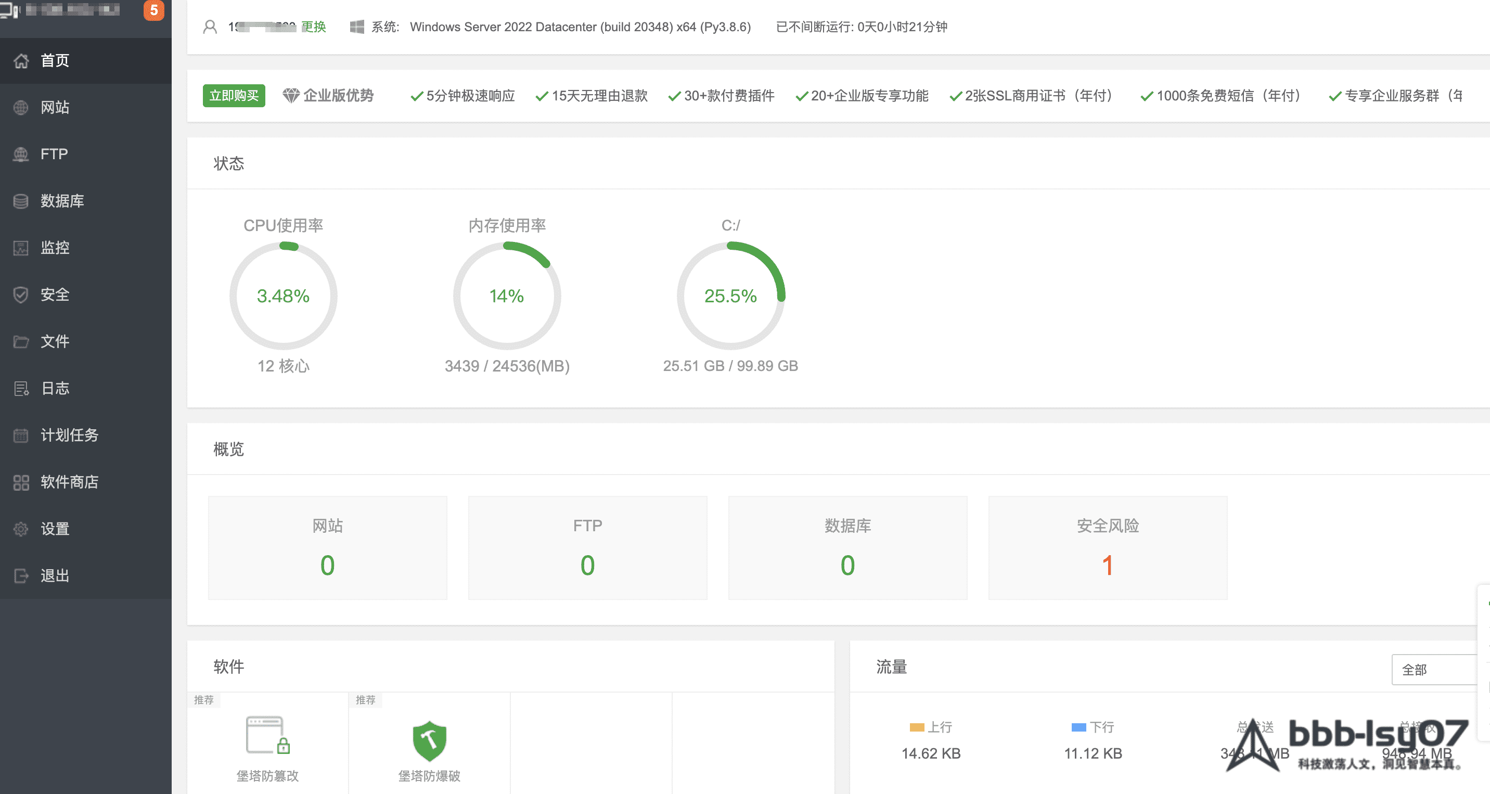Open the 安全风险 overview card
Image resolution: width=1490 pixels, height=794 pixels.
click(1108, 548)
